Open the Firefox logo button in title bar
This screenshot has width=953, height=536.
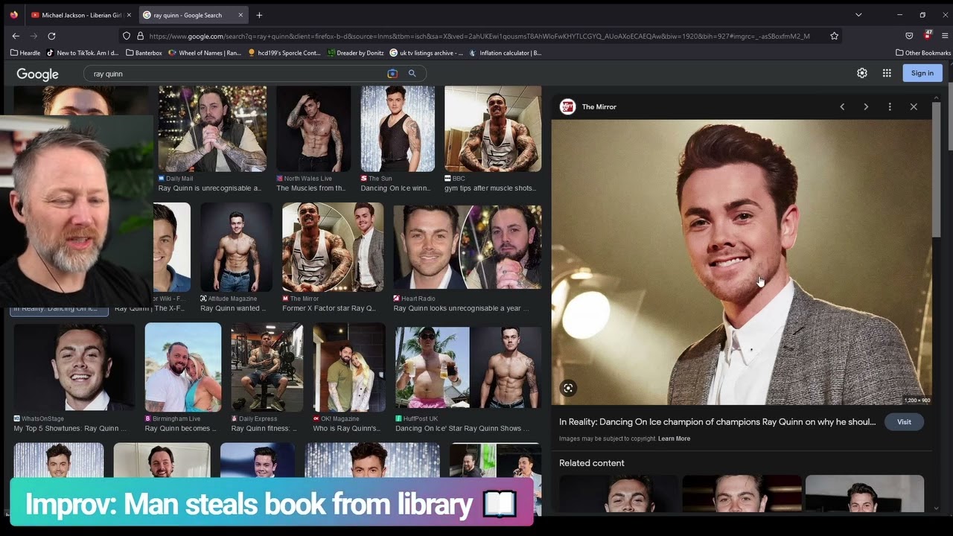[x=13, y=15]
